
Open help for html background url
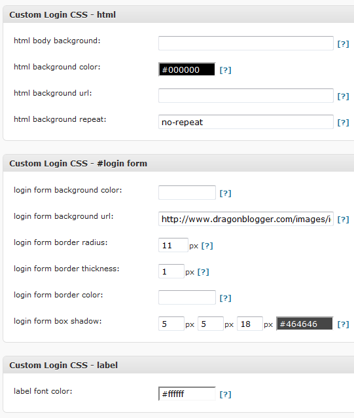(x=343, y=96)
